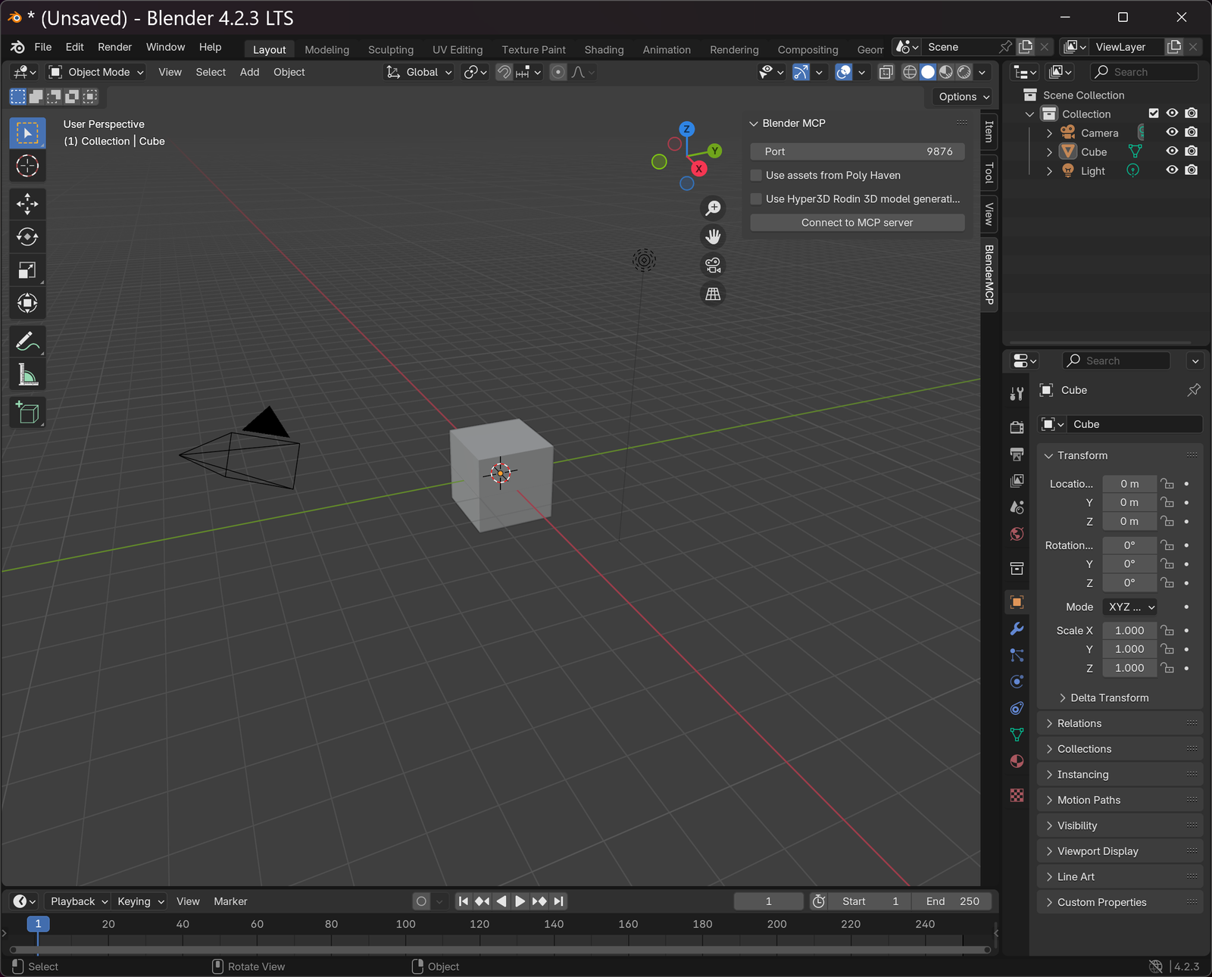Open the Object Data green triangle tab
The image size is (1212, 977).
click(x=1017, y=735)
